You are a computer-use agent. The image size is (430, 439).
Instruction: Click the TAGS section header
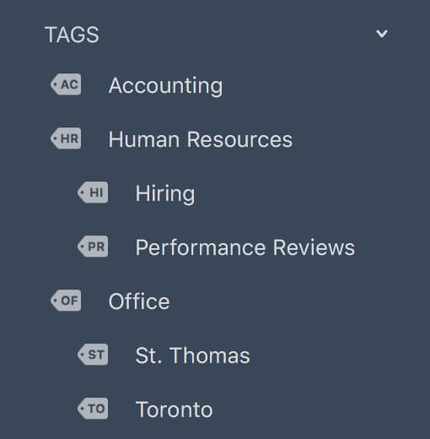(72, 35)
